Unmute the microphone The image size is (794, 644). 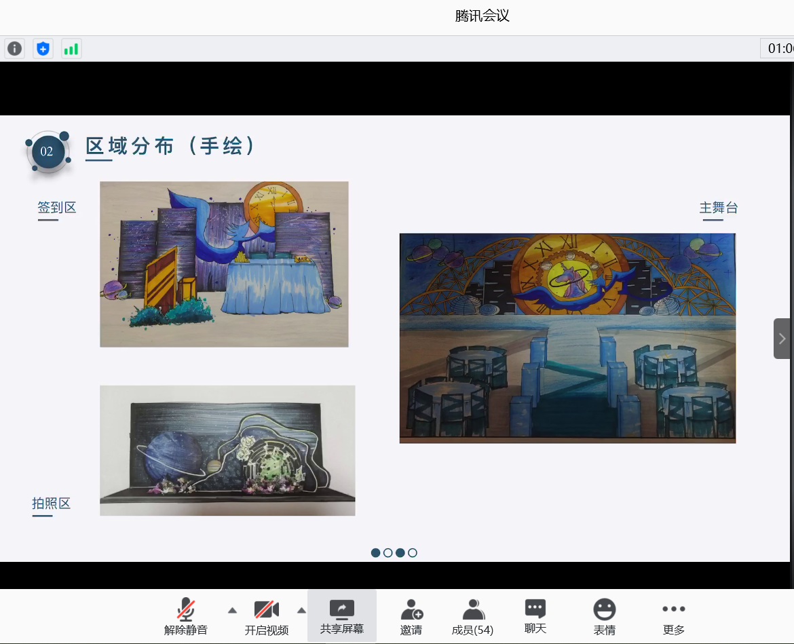[185, 616]
